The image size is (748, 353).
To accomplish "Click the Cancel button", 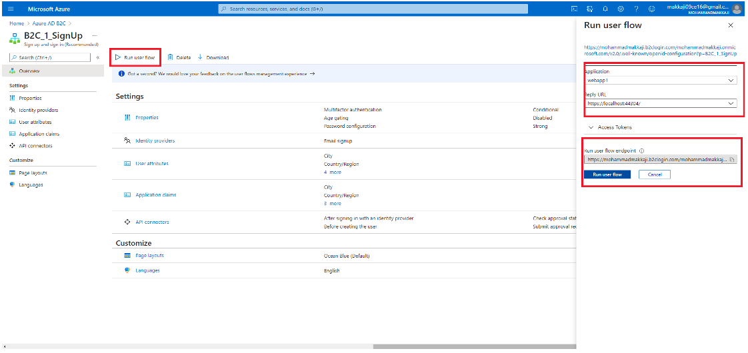I will [655, 175].
